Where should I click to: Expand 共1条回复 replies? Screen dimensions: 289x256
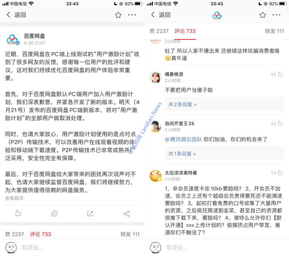tap(182, 154)
